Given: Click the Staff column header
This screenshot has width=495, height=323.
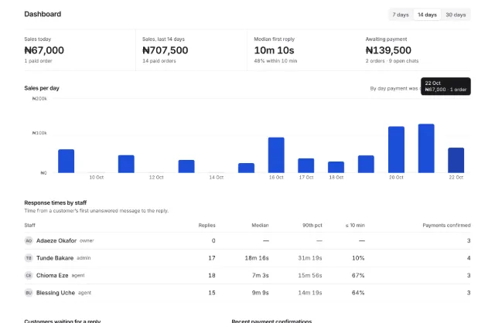Looking at the screenshot, I should click(29, 225).
